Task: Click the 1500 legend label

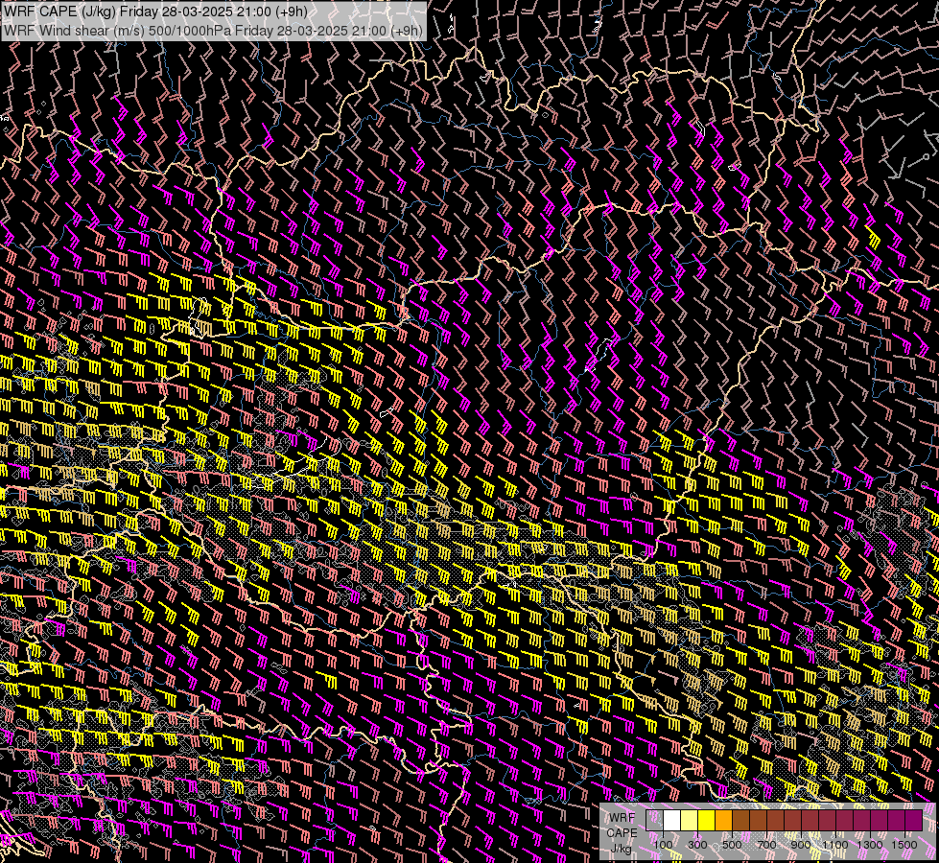Action: click(904, 845)
